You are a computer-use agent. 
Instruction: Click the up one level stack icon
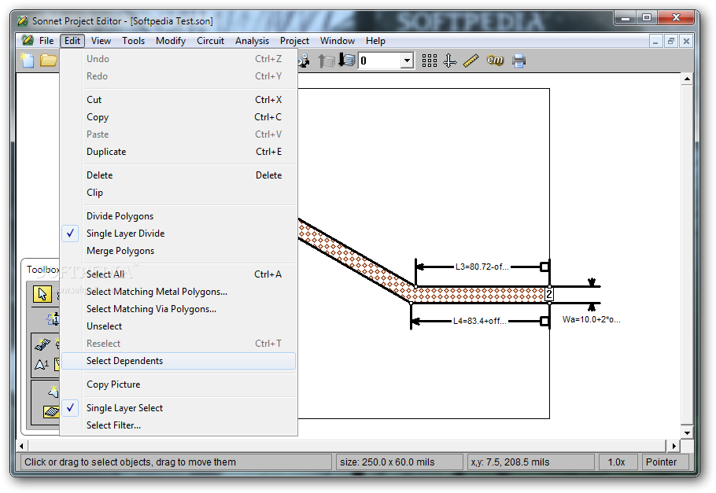pos(326,61)
